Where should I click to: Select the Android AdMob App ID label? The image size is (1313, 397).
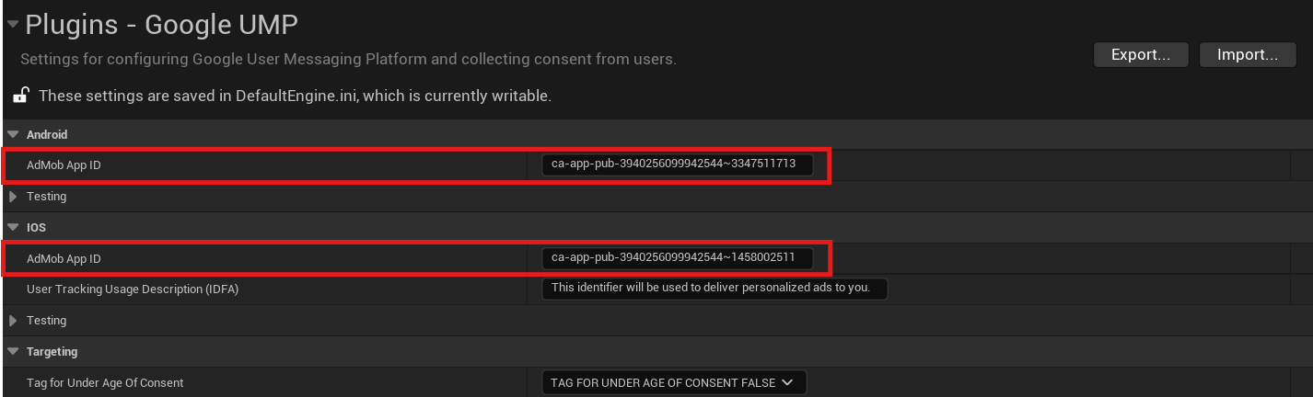pos(64,165)
